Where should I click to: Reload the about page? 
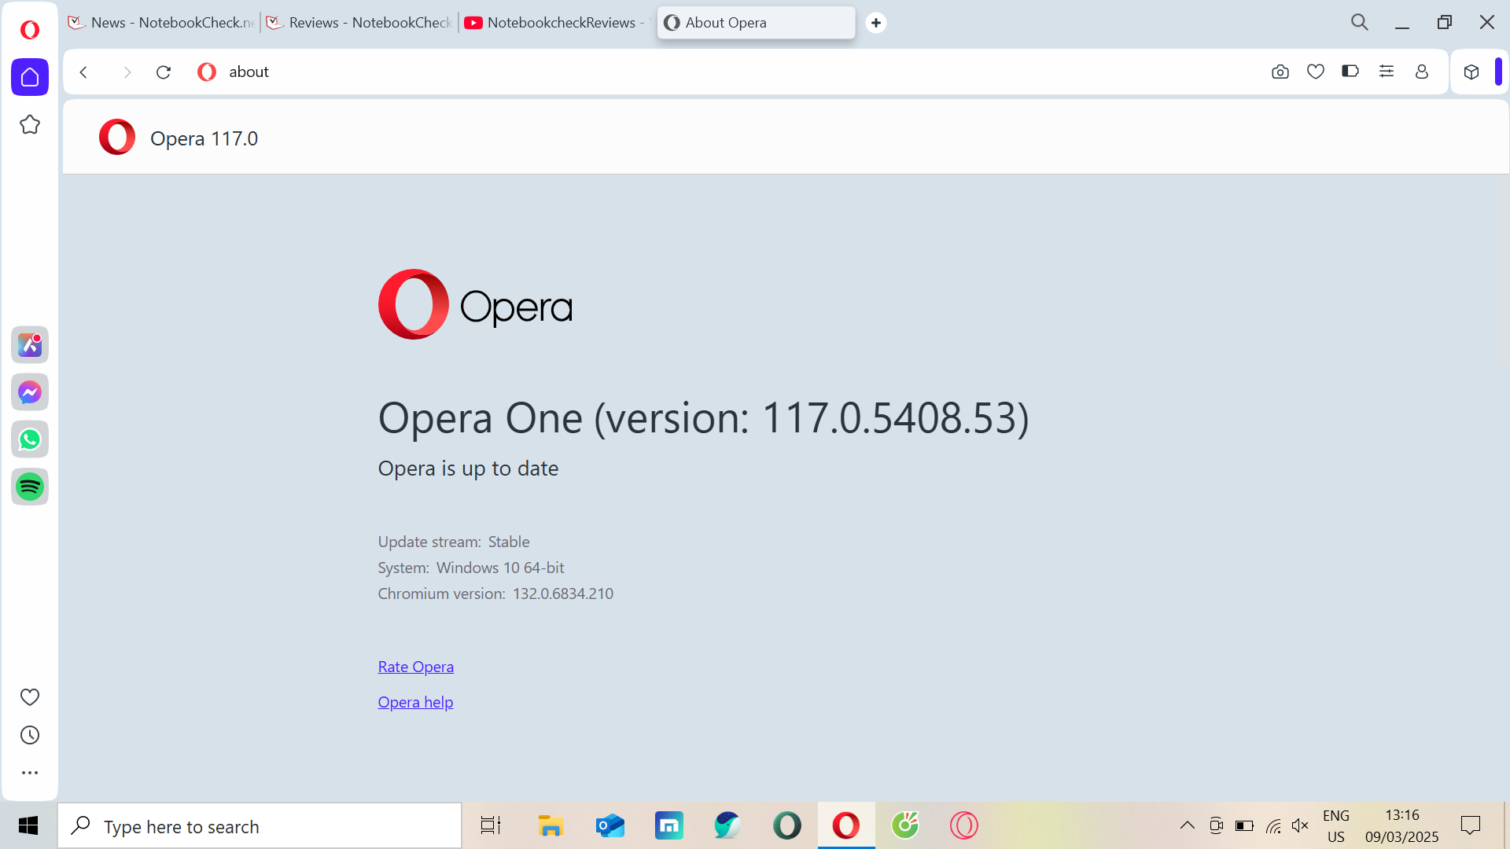tap(164, 72)
